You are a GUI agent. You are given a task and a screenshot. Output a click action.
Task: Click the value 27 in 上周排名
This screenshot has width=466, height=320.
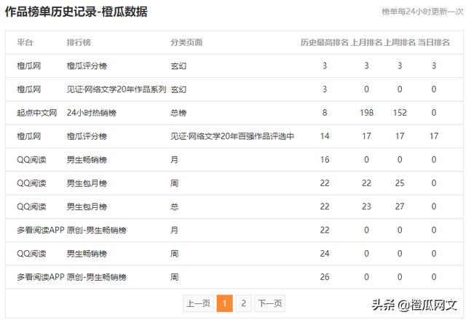[400, 207]
